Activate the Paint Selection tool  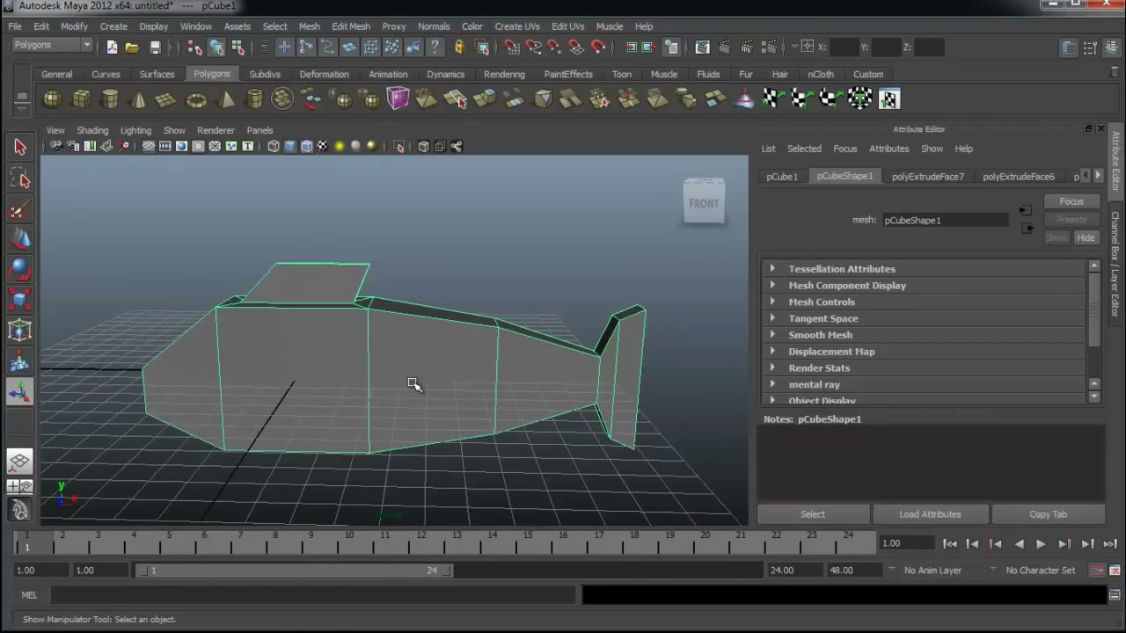tap(19, 210)
